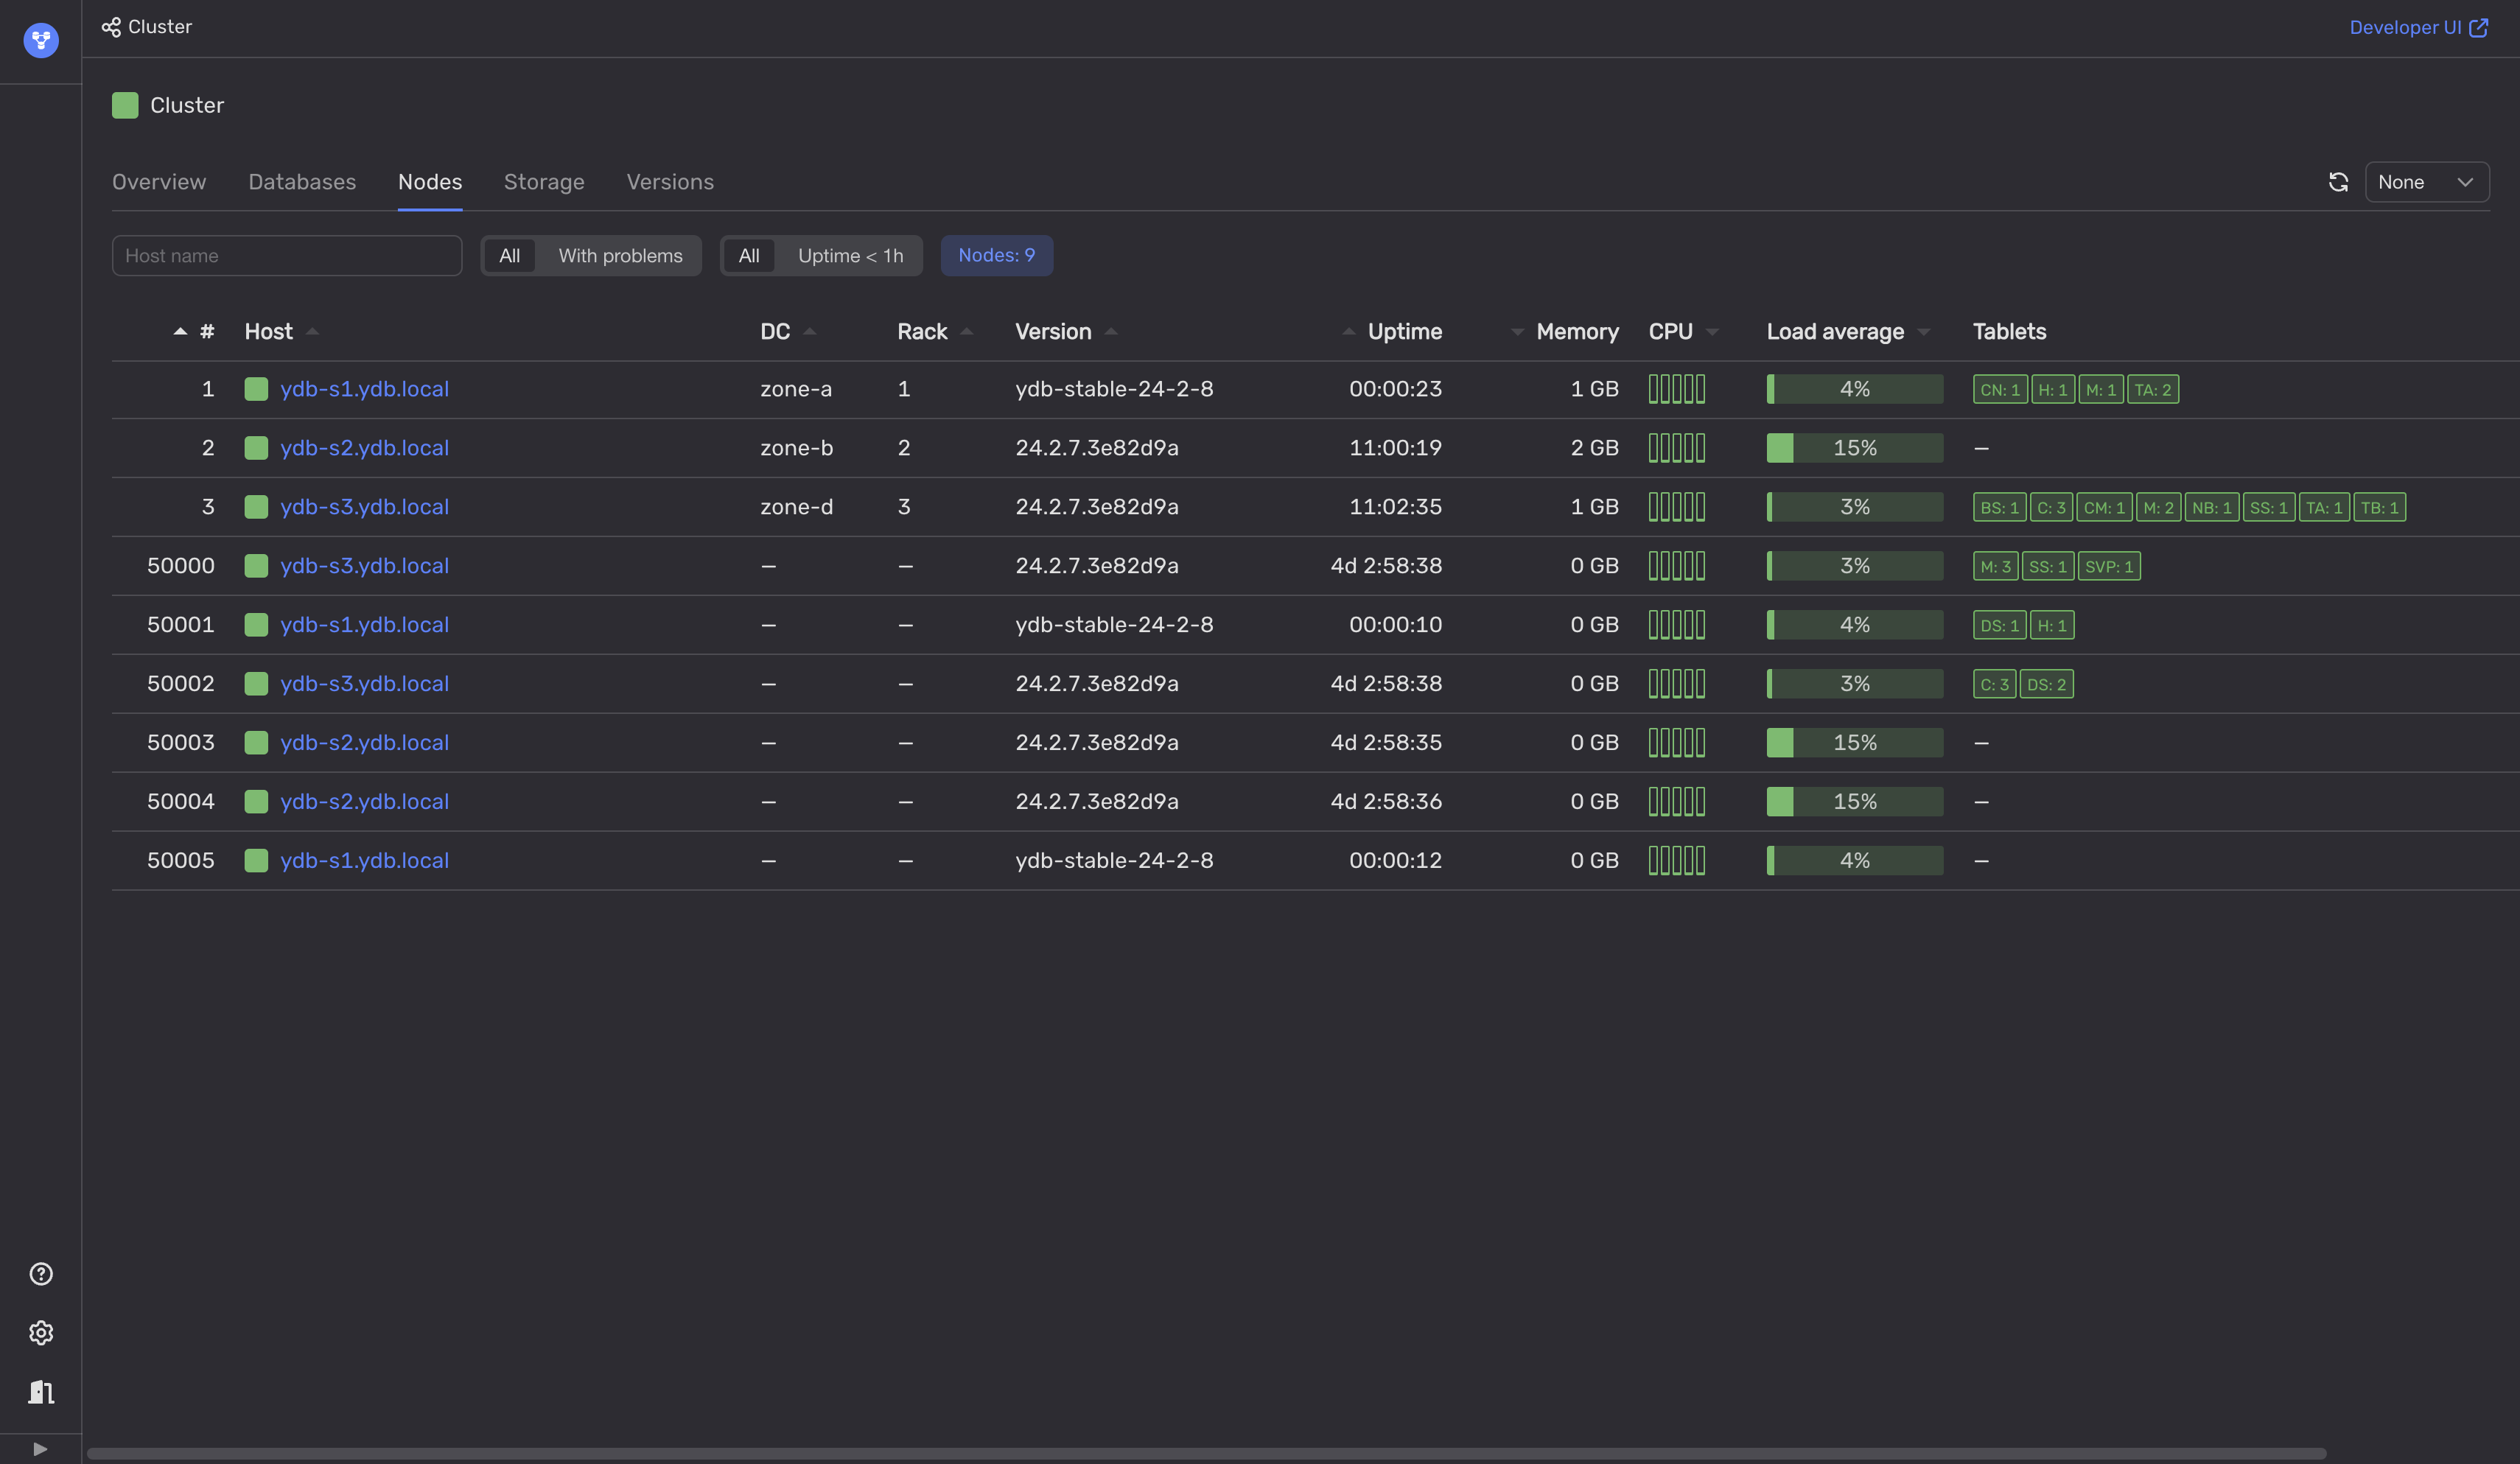The image size is (2520, 1464).
Task: Sort the table by Uptime column
Action: [x=1404, y=332]
